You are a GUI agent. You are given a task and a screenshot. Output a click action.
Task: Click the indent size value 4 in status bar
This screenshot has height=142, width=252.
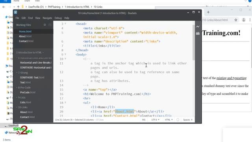point(192,120)
